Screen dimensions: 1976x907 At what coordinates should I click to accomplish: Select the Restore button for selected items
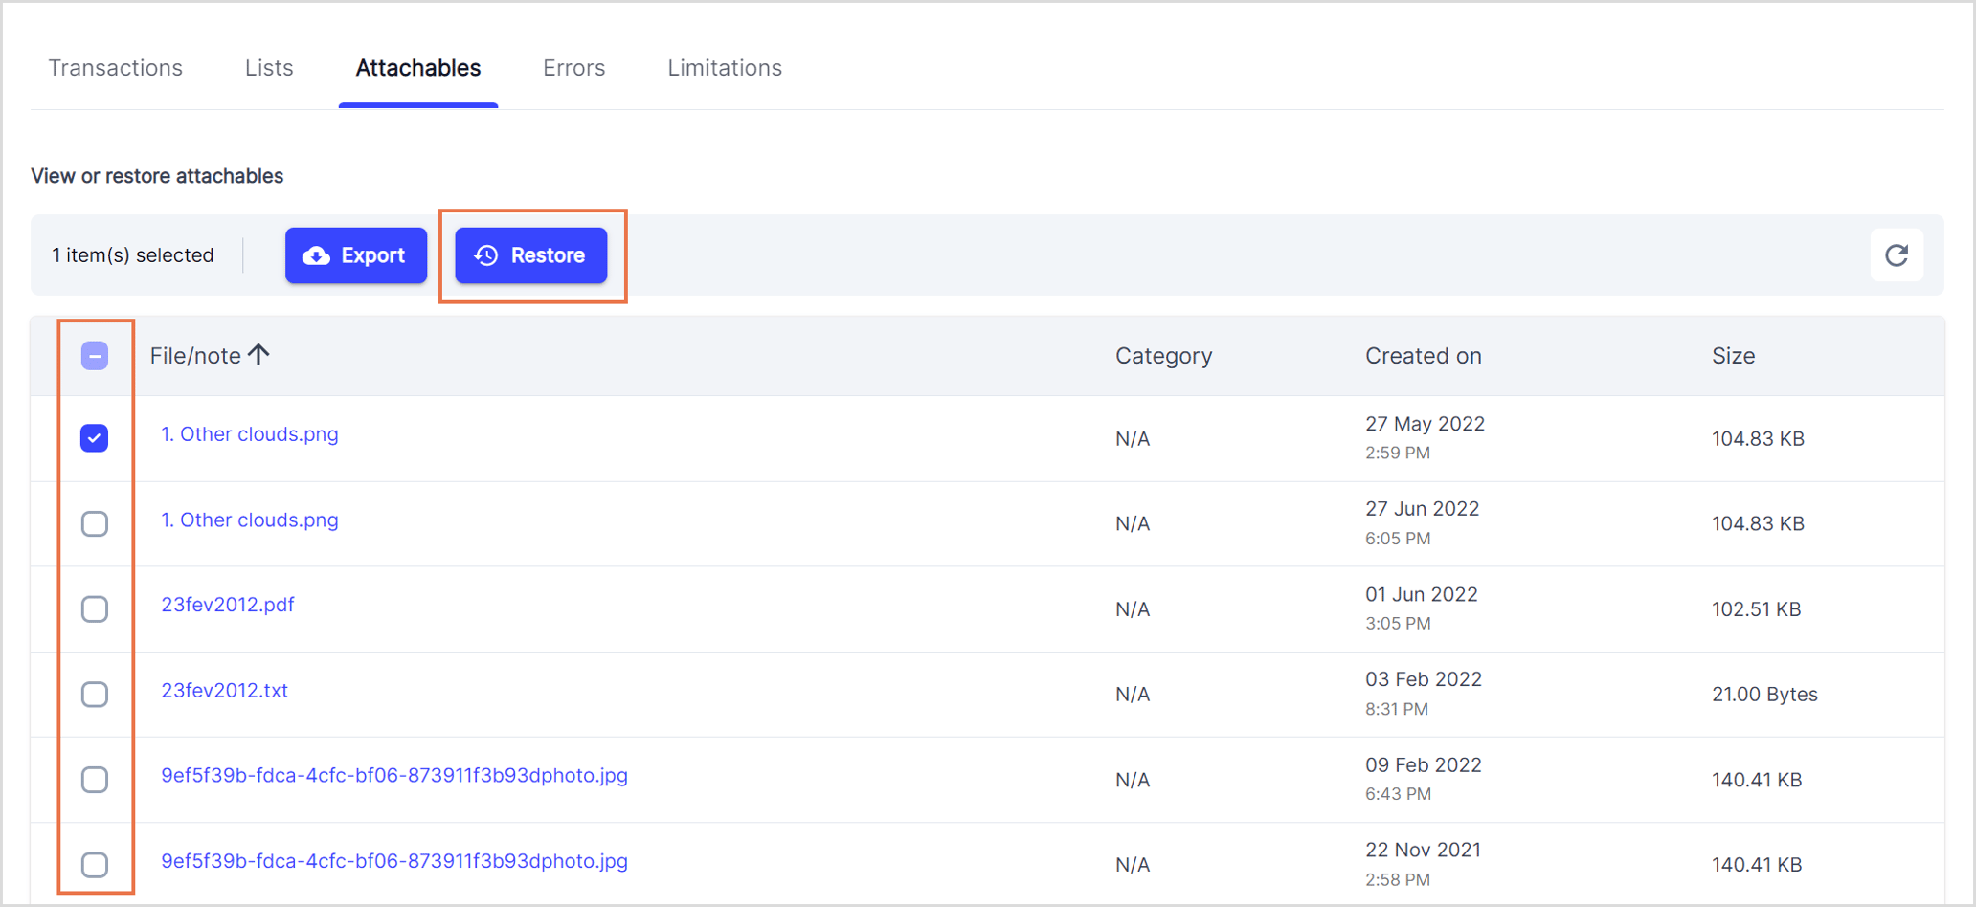pyautogui.click(x=530, y=255)
